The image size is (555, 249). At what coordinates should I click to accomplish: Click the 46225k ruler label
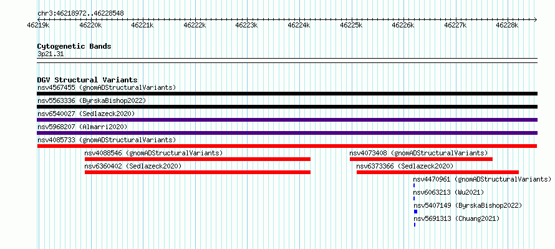[351, 25]
